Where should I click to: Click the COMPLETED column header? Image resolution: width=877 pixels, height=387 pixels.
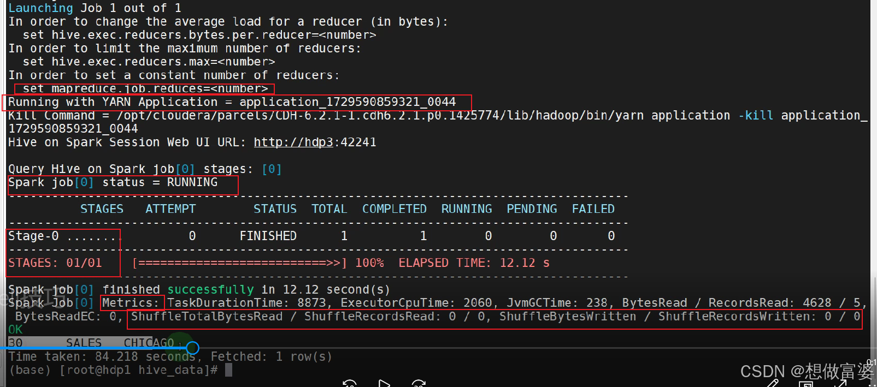click(x=395, y=209)
